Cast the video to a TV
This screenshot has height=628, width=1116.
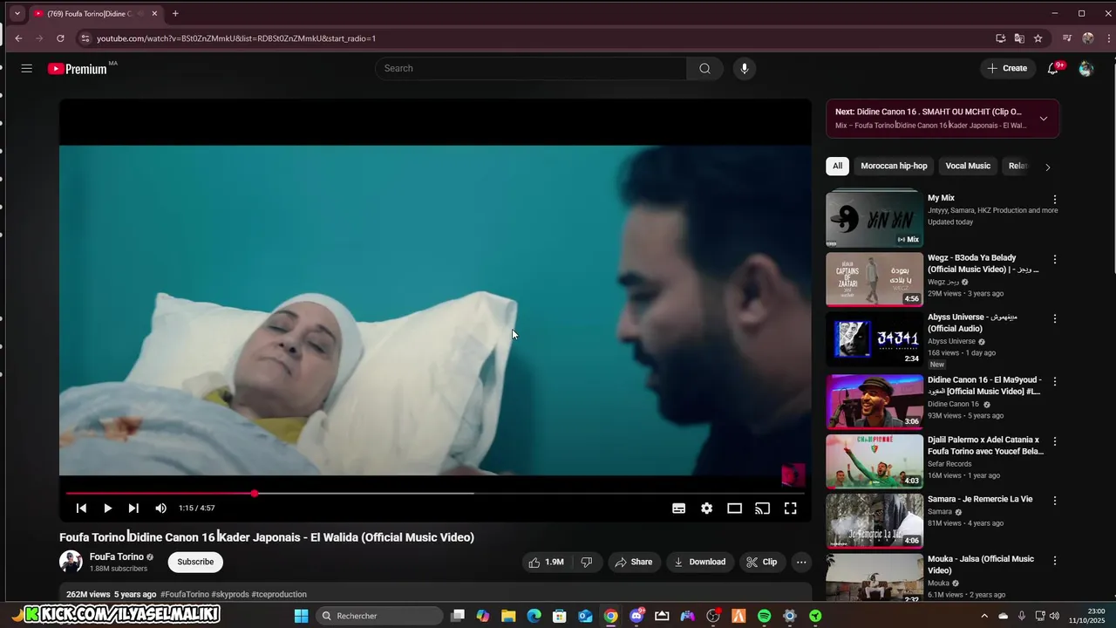click(762, 508)
